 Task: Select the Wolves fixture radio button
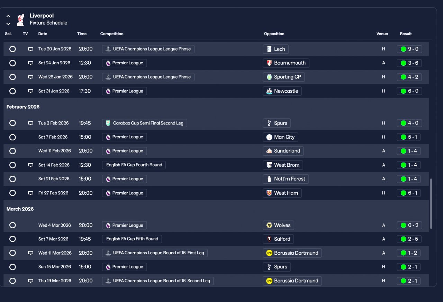[x=12, y=226]
